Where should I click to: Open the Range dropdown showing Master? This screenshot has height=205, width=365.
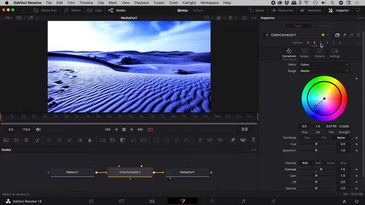click(x=325, y=71)
